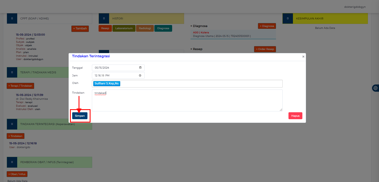
Task: Switch to Laboratorium in the HISTORI filters
Action: [124, 28]
